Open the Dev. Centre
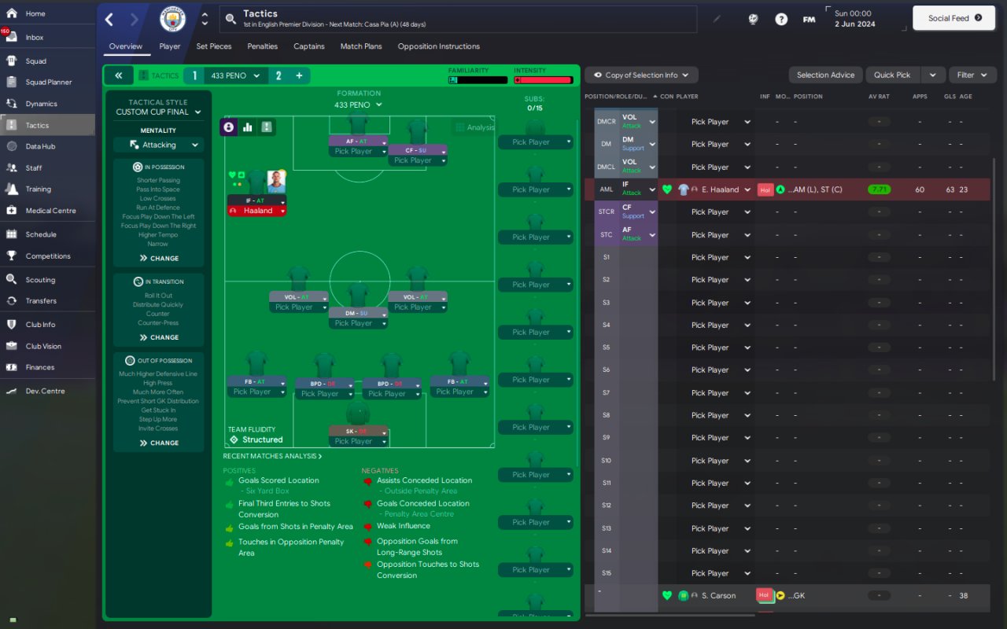The width and height of the screenshot is (1007, 629). (47, 391)
